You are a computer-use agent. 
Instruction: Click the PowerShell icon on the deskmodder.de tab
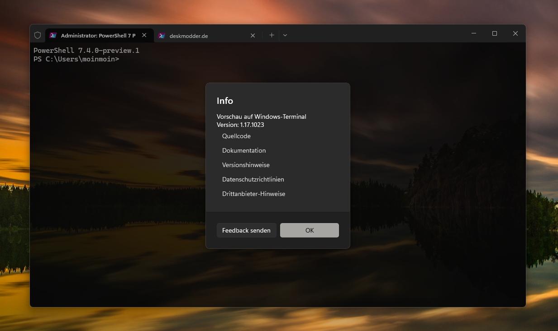[162, 36]
